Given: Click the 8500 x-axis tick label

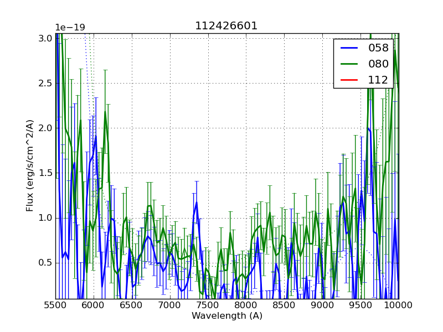Looking at the screenshot, I should point(284,305).
